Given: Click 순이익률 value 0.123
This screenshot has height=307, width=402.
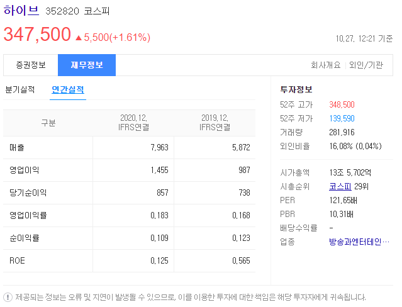Looking at the screenshot, I should pyautogui.click(x=241, y=238).
